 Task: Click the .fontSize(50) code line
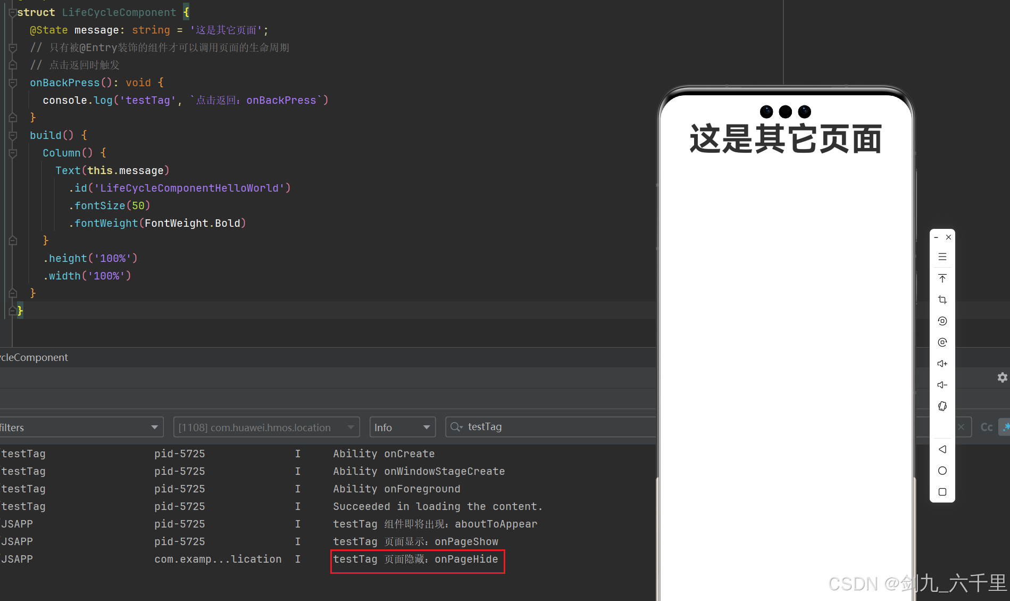[110, 206]
